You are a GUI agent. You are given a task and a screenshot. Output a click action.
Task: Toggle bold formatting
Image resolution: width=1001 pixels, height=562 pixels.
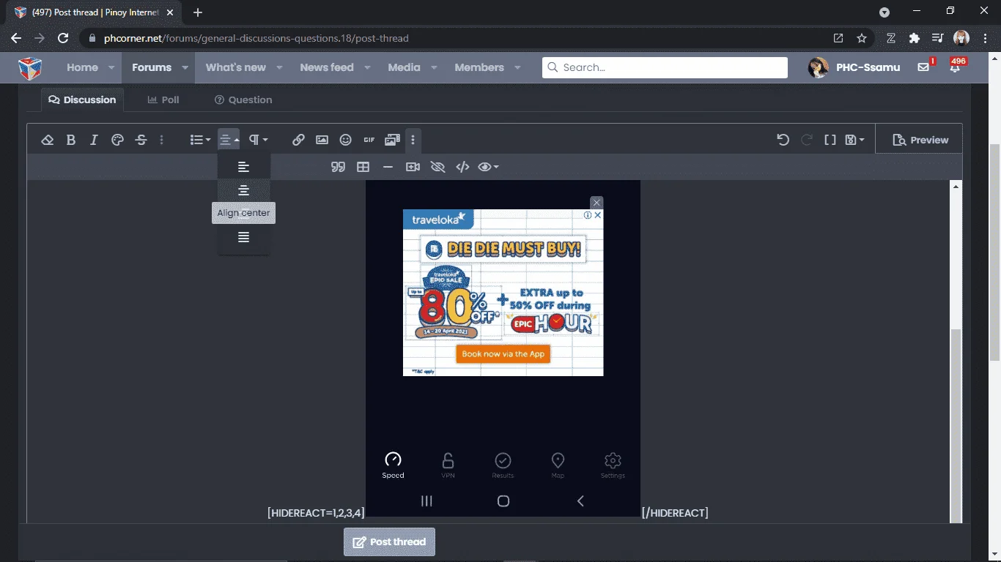(71, 140)
